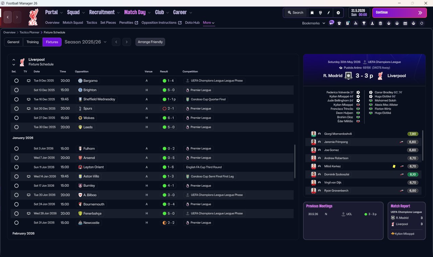Open the Opposition Instructions sub-menu item
The height and width of the screenshot is (257, 433).
click(x=161, y=23)
